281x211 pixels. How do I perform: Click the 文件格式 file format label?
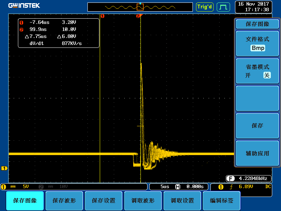coord(257,39)
